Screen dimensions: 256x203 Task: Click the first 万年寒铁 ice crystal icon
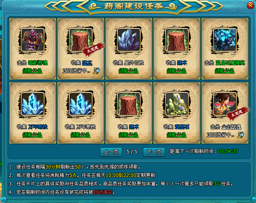[33, 104]
